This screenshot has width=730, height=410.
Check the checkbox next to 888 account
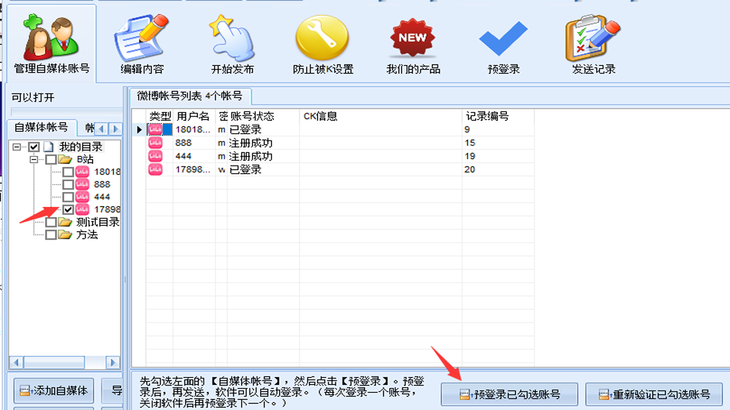68,183
